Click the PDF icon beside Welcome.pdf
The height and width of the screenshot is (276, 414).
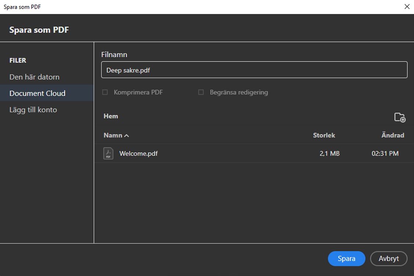tap(108, 153)
